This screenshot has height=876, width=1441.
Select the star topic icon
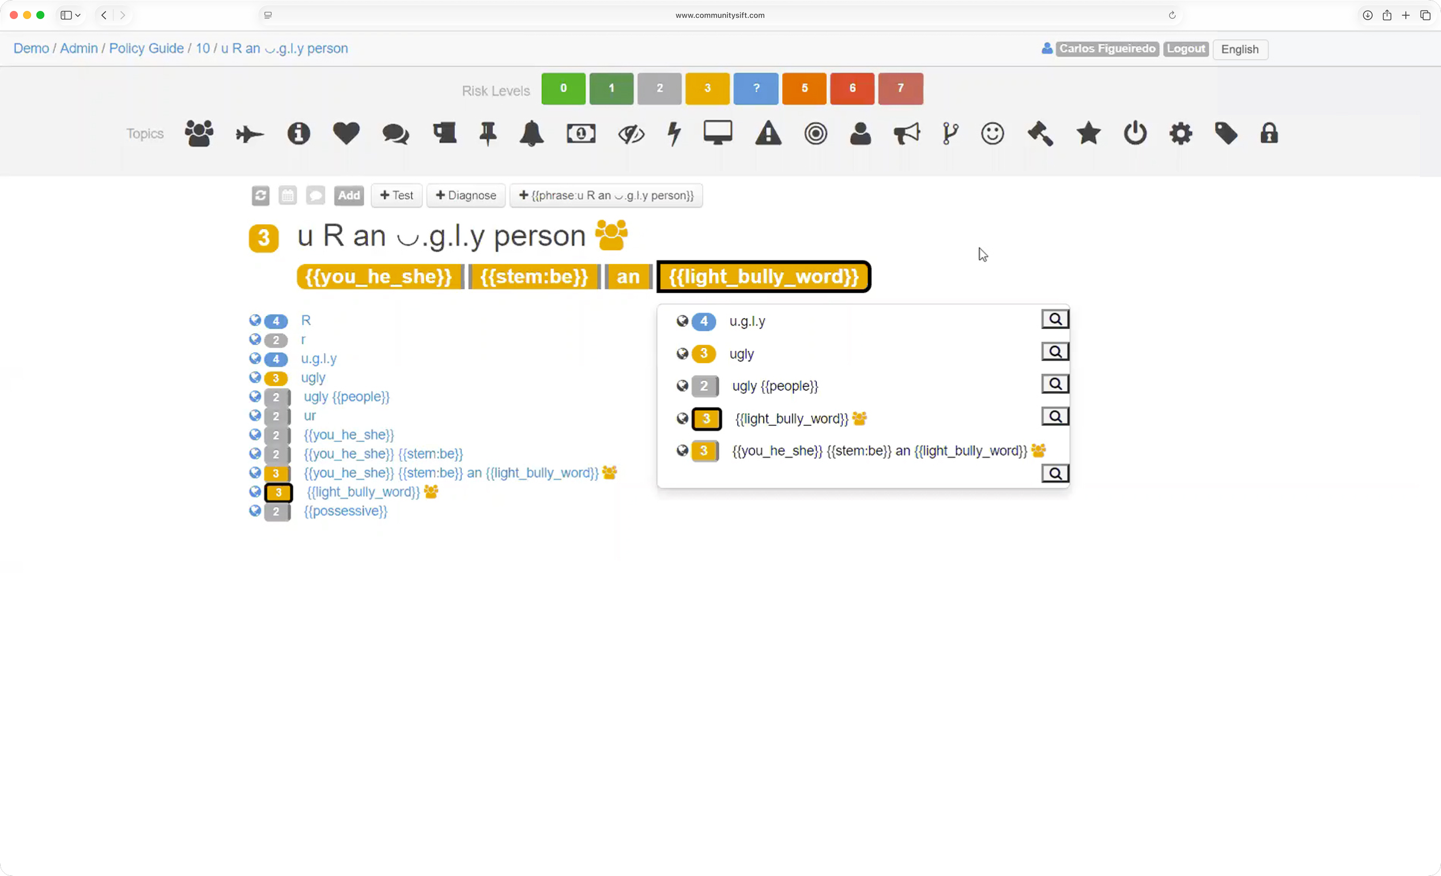click(1088, 133)
